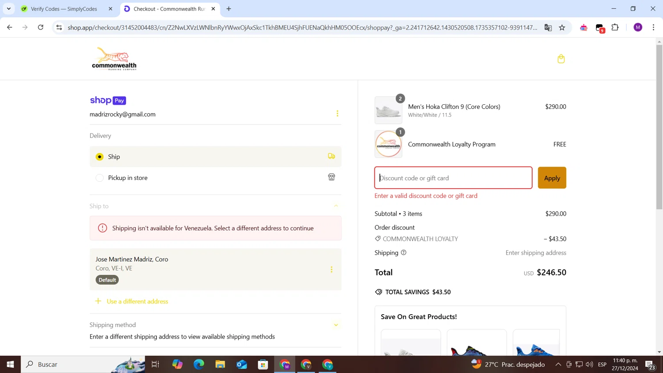Click the extension icon with red 9 badge
The width and height of the screenshot is (663, 373).
pyautogui.click(x=600, y=28)
